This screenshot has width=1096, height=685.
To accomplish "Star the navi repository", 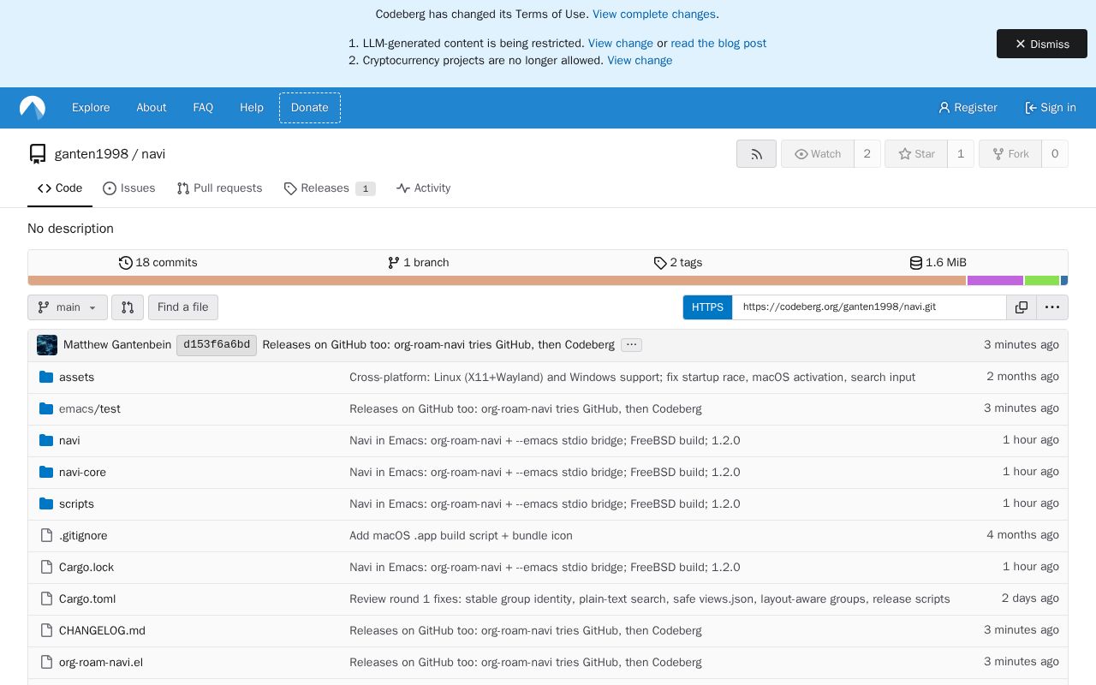I will (x=916, y=154).
